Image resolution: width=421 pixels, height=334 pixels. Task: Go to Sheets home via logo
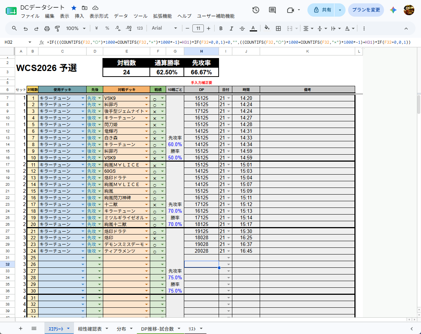tap(11, 11)
